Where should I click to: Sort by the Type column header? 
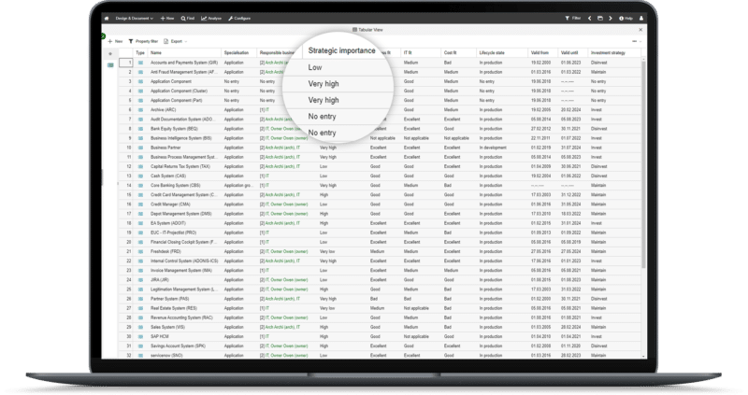[140, 53]
